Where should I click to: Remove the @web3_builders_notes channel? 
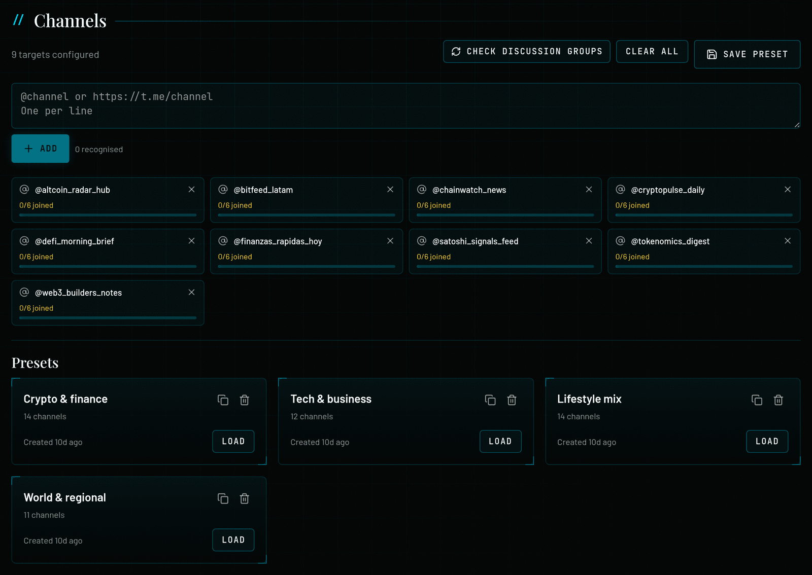tap(191, 293)
